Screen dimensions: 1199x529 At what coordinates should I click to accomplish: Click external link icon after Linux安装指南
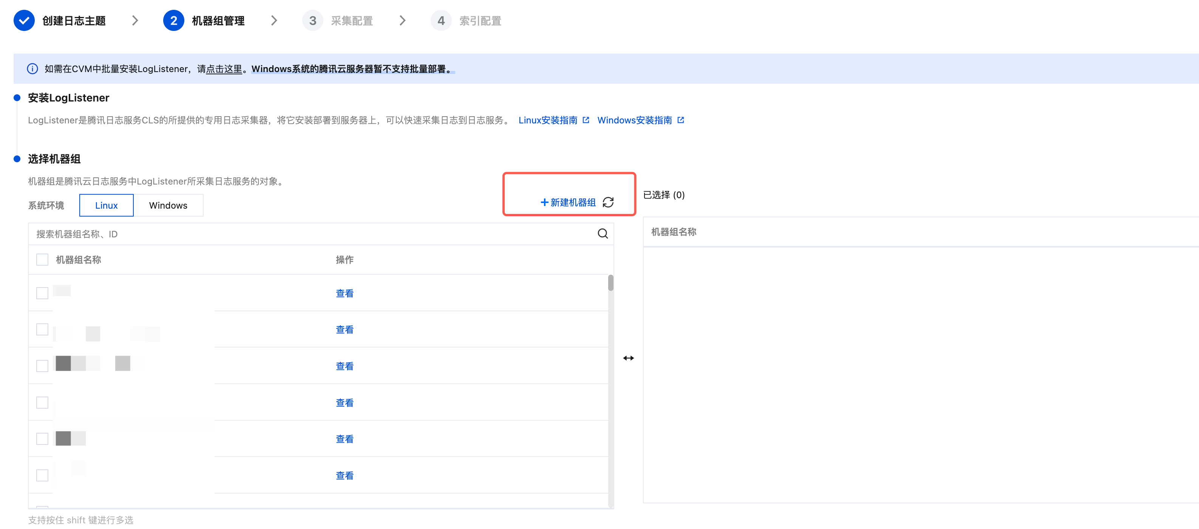click(x=586, y=120)
